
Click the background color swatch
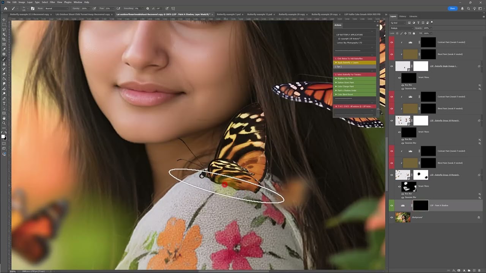pyautogui.click(x=5, y=138)
